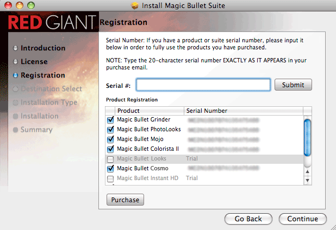The height and width of the screenshot is (230, 336).
Task: Click the installer package icon in title bar
Action: [x=135, y=5]
